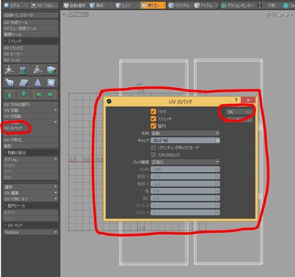
Task: Open the UV 編集 dropdown
Action: click(x=31, y=193)
